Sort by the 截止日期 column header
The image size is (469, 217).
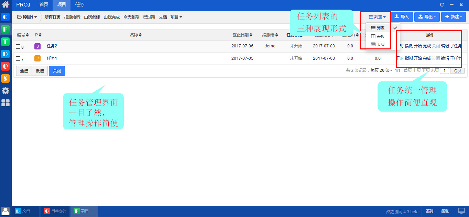click(242, 35)
